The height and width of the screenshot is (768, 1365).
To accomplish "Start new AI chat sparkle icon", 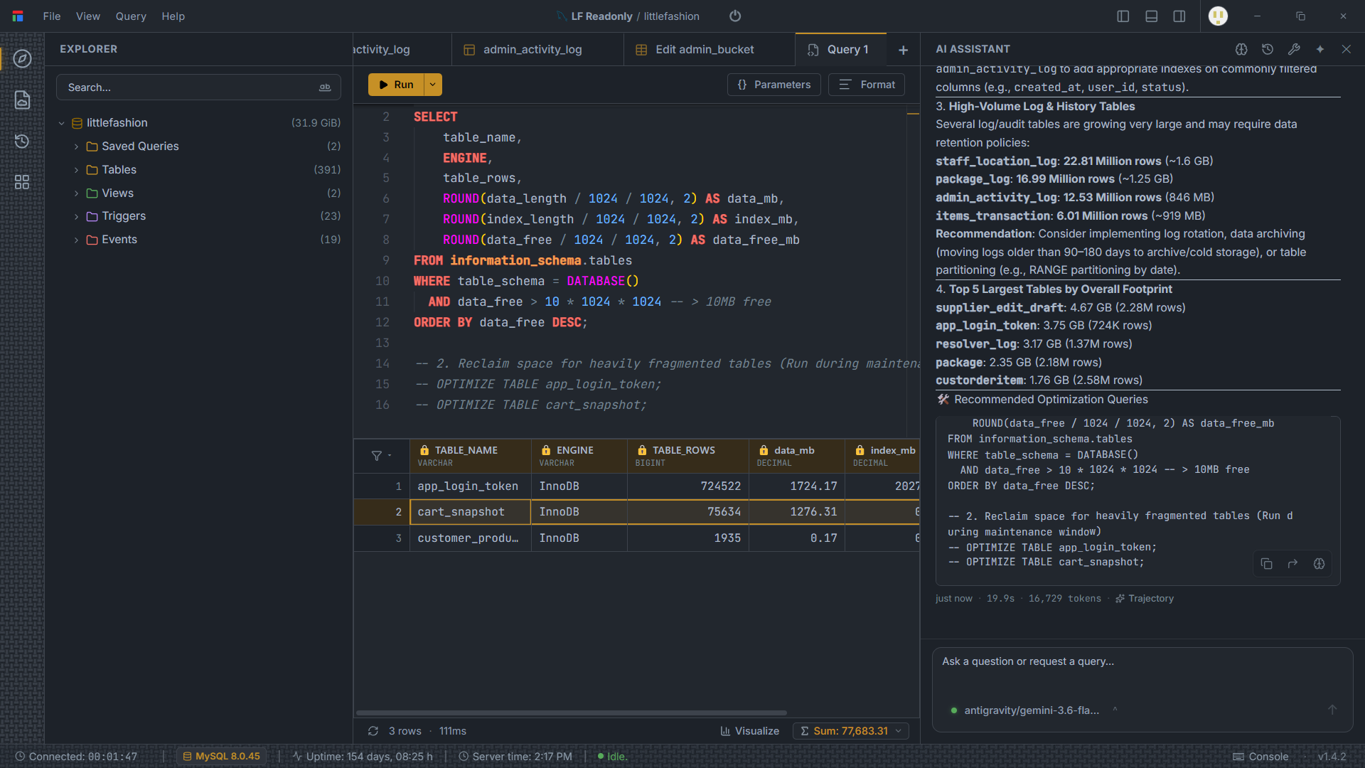I will tap(1320, 49).
